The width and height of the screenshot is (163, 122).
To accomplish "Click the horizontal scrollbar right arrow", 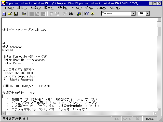I will (155, 113).
